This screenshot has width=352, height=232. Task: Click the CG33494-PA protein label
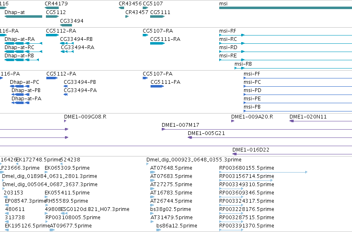(x=80, y=90)
